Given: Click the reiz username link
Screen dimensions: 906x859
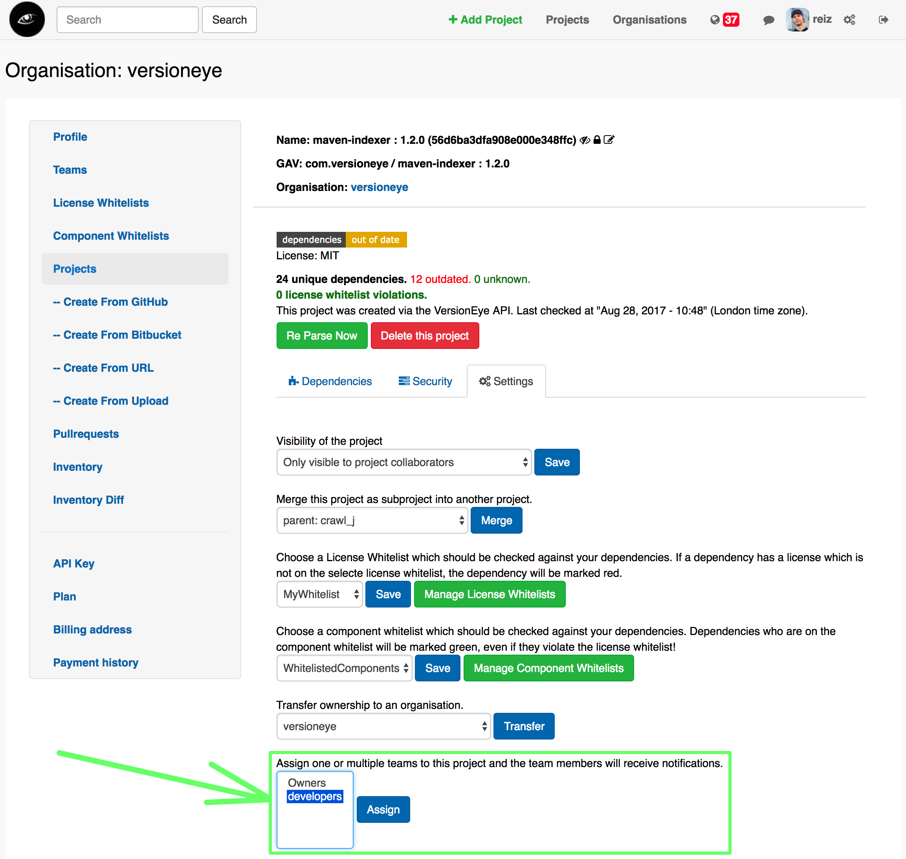Looking at the screenshot, I should [x=822, y=19].
